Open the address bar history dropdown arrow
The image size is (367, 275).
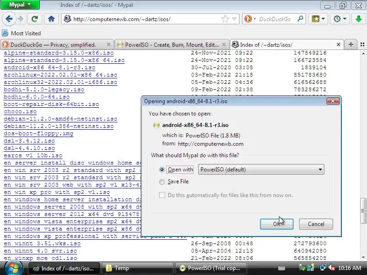tap(234, 19)
